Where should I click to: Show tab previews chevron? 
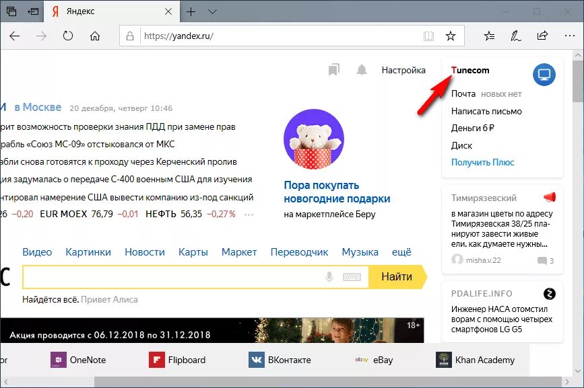point(212,12)
